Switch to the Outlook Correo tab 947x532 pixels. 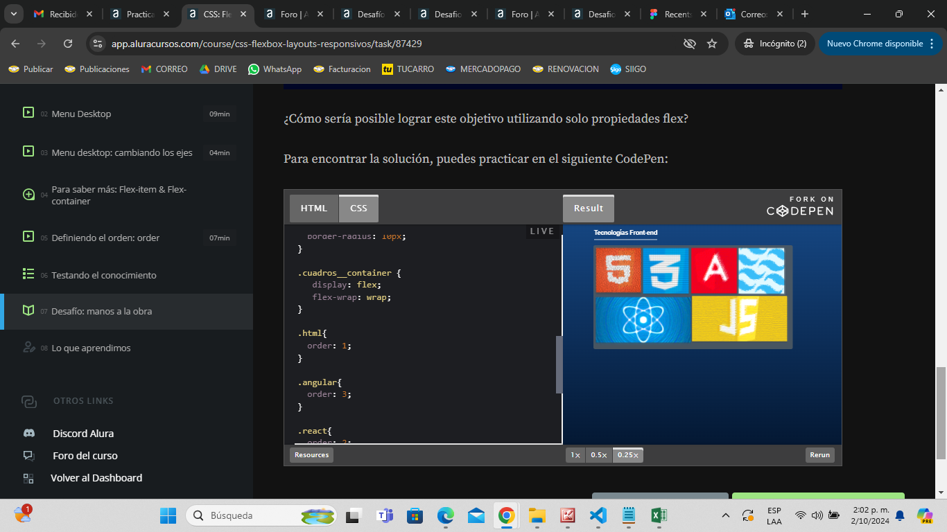coord(753,14)
